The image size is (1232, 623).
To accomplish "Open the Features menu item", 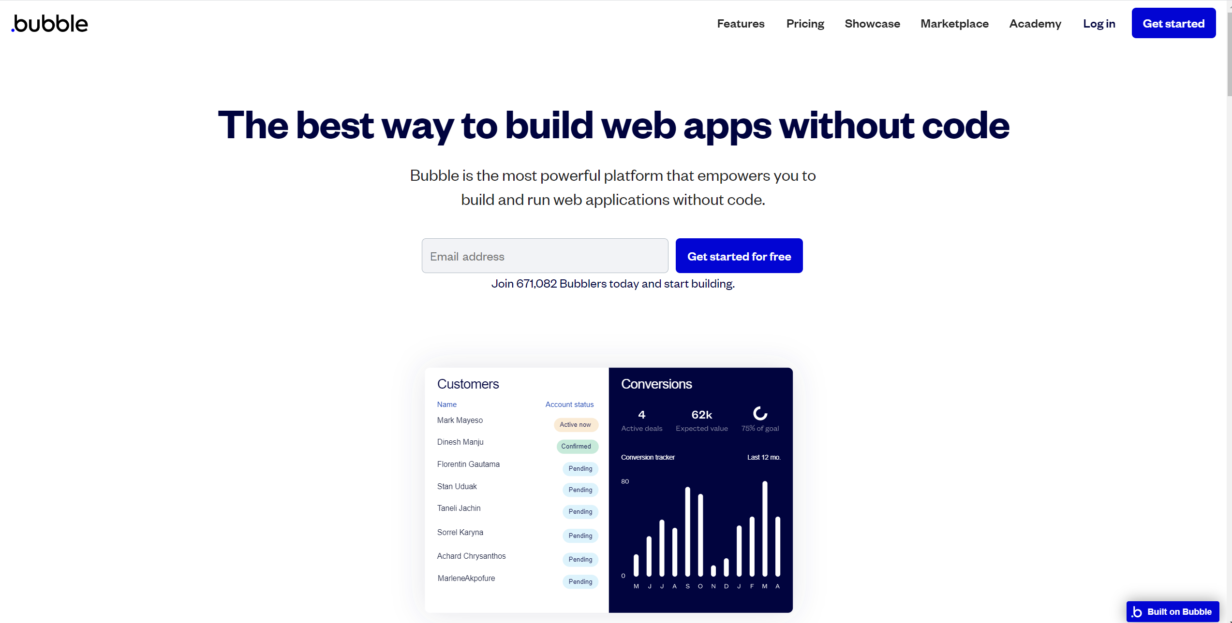I will pos(741,24).
